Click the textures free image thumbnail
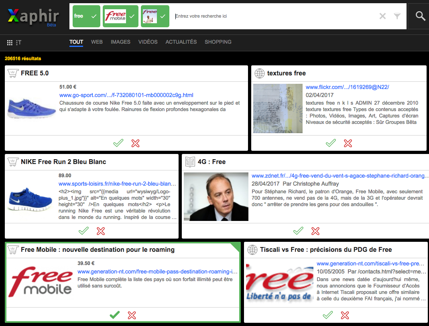The height and width of the screenshot is (326, 429). pyautogui.click(x=278, y=109)
